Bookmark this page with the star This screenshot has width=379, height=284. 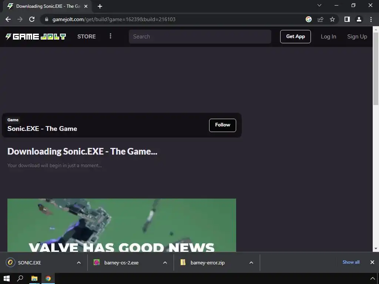click(332, 19)
